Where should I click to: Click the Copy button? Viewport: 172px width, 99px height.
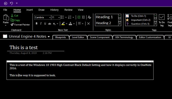pos(15,20)
